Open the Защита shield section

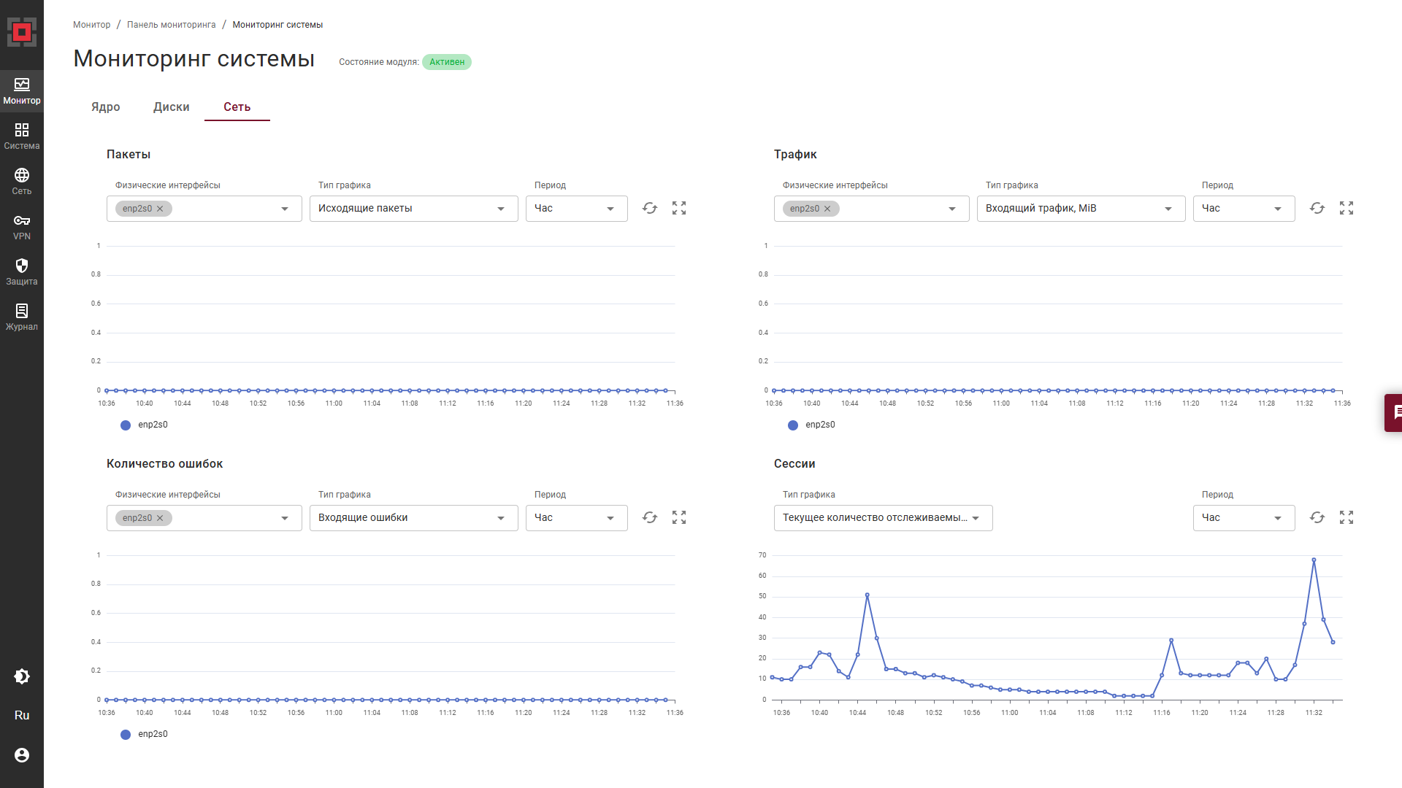click(22, 272)
